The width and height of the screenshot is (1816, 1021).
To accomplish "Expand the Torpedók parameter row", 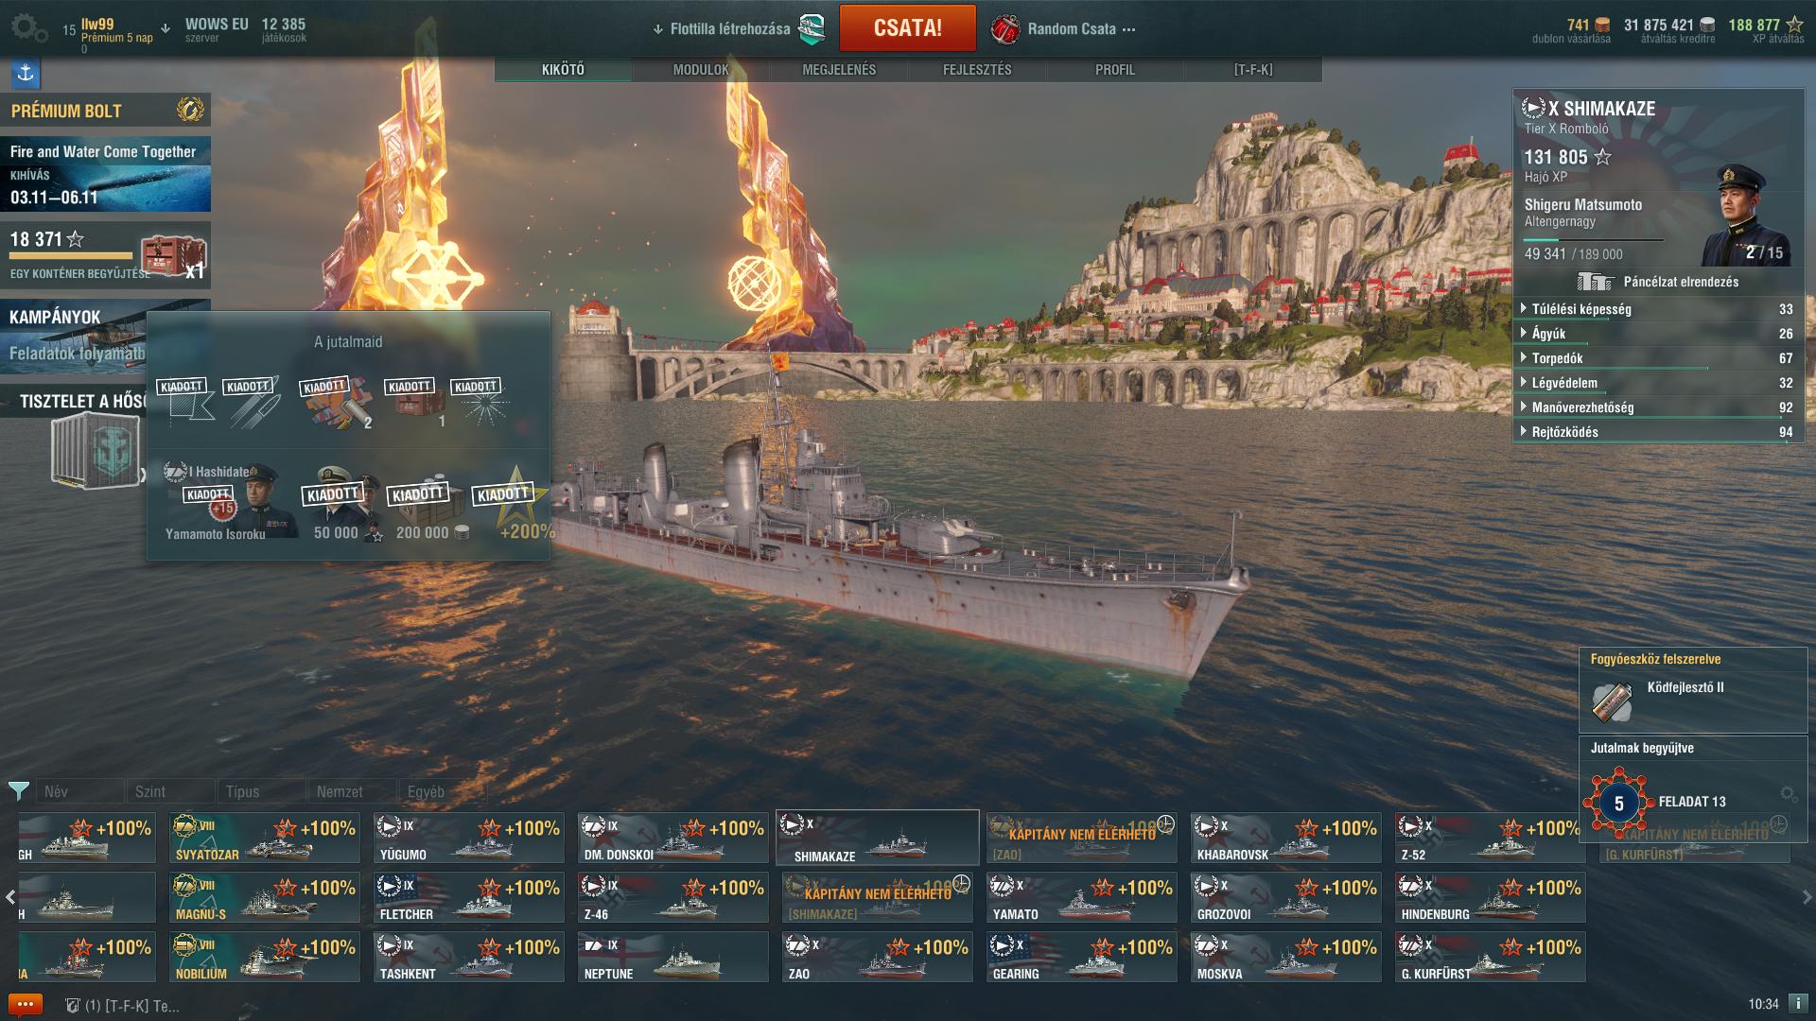I will click(x=1658, y=358).
